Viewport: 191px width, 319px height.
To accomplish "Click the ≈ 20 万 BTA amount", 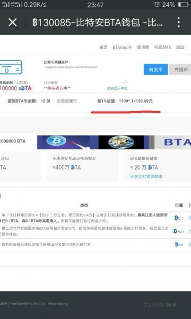I will pos(144,167).
